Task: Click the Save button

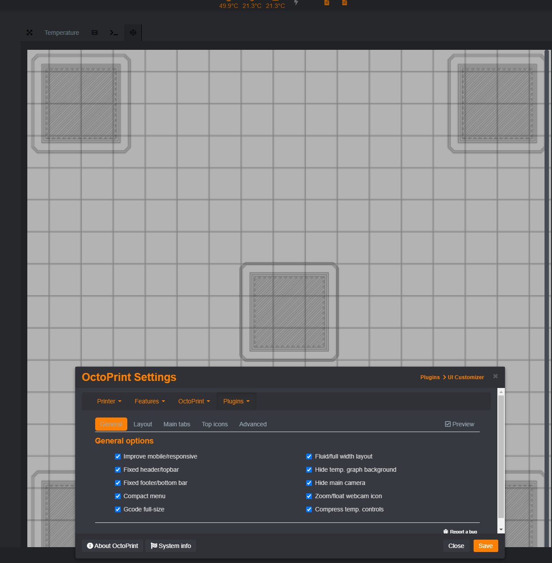Action: 485,546
